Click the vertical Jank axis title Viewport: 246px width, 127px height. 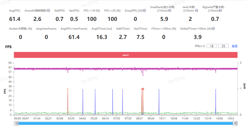coord(244,86)
